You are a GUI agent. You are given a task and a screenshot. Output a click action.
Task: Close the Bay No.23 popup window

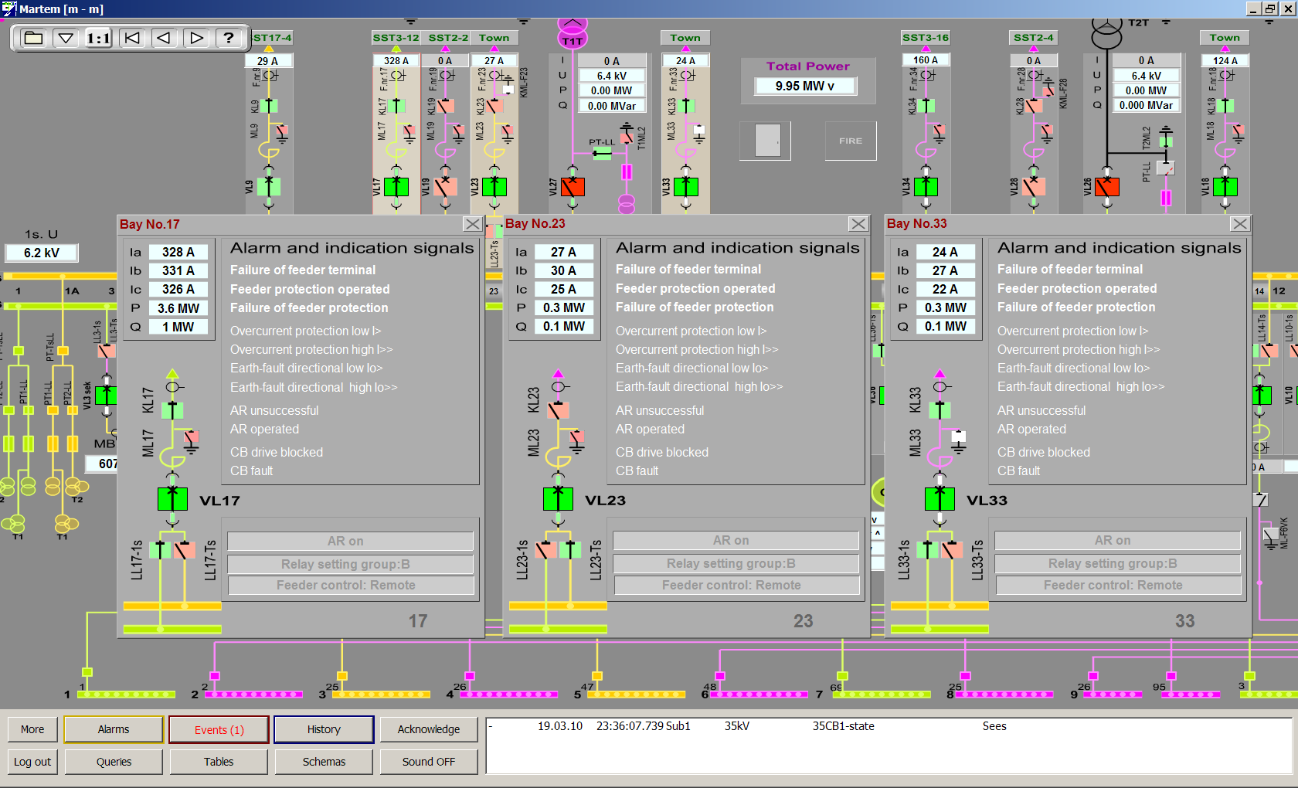tap(858, 224)
